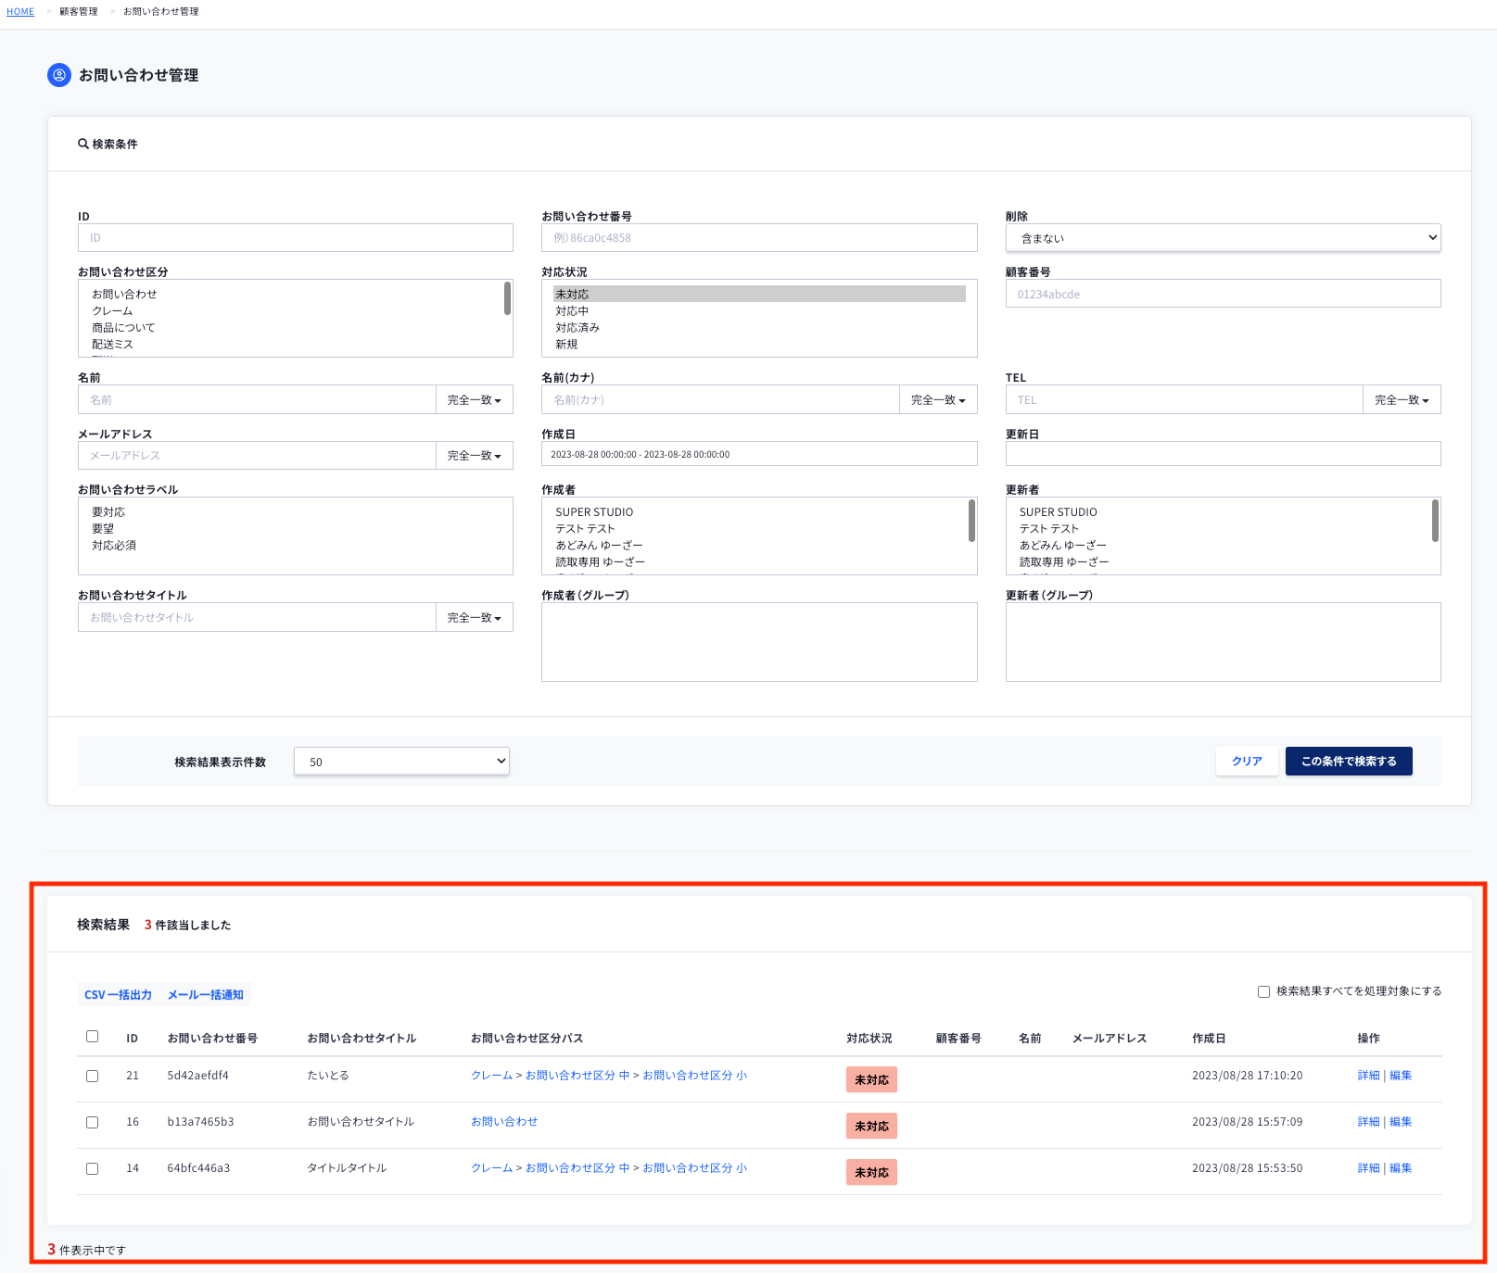Click この条件で検索する button
1497x1273 pixels.
coord(1349,761)
